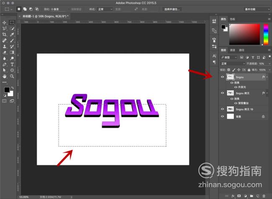This screenshot has height=199, width=272.
Task: Click the hue slider strip in Color panel
Action: 266,34
